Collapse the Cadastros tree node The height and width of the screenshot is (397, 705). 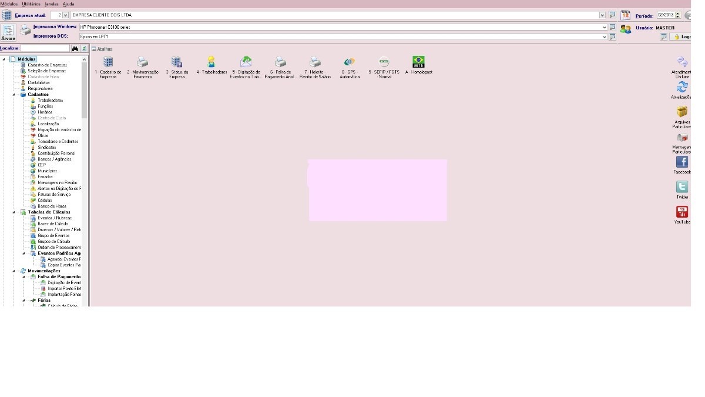pyautogui.click(x=14, y=94)
